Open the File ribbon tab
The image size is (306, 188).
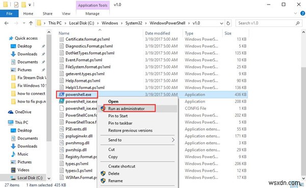(x=9, y=14)
